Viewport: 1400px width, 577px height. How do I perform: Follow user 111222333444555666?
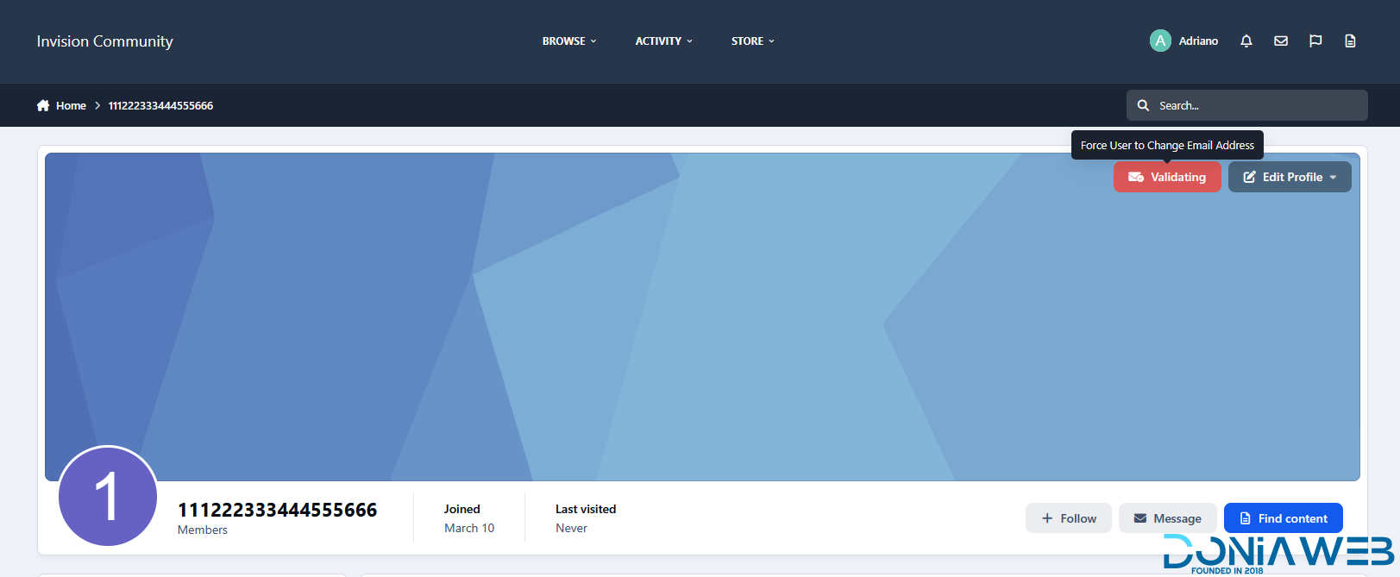coord(1068,518)
